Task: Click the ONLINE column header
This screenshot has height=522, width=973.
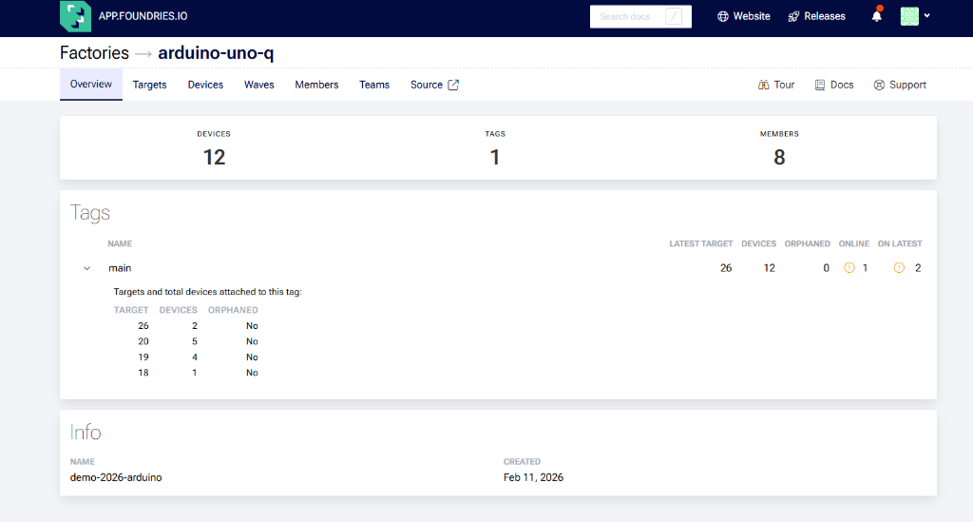Action: pos(854,244)
